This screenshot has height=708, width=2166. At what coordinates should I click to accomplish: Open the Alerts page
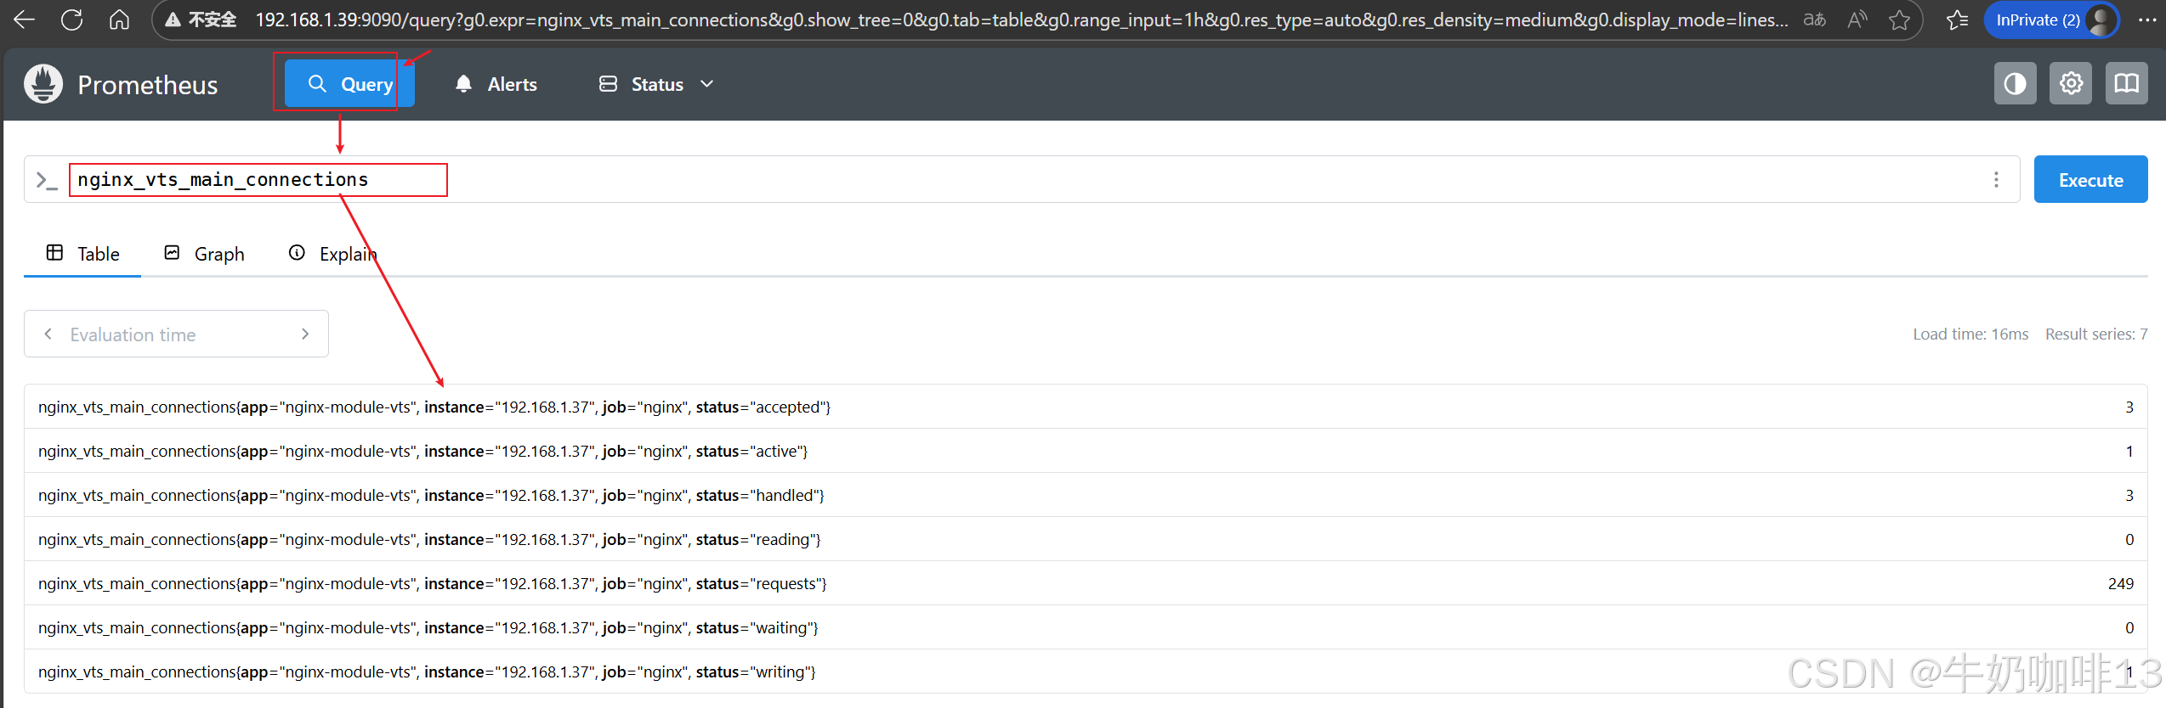pos(496,84)
